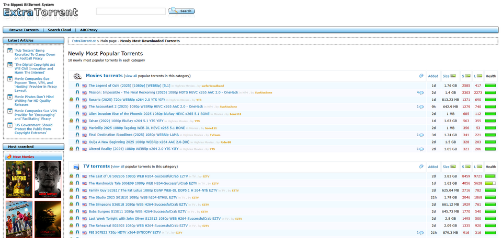The width and height of the screenshot is (502, 238).
Task: Sort Movies torrents by Added date
Action: coord(433,76)
